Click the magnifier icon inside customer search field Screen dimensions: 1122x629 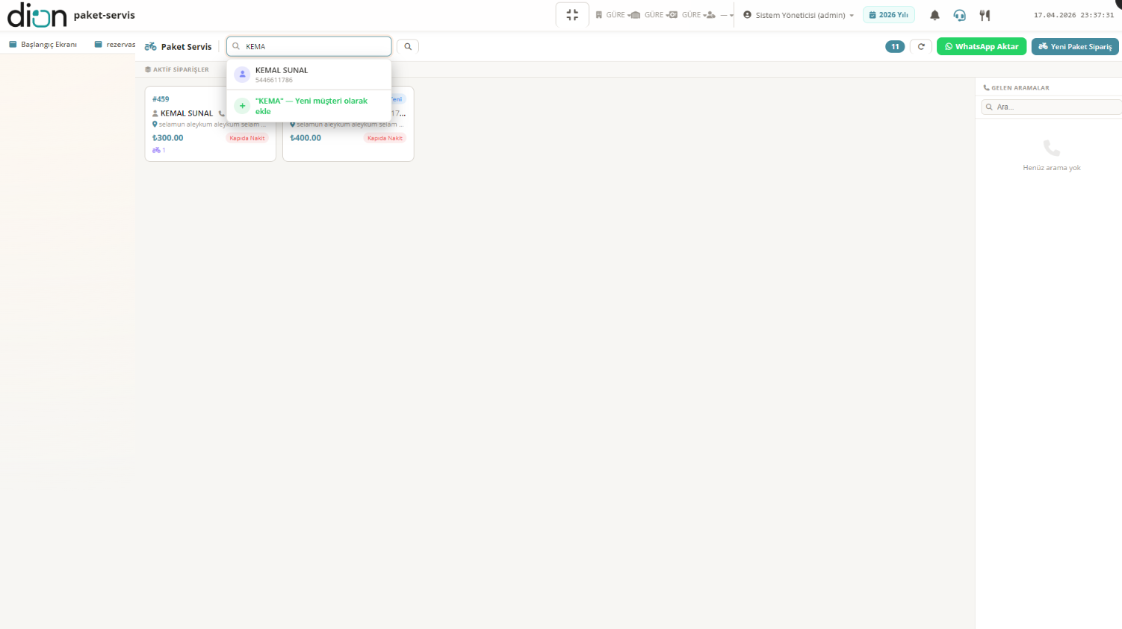(x=236, y=46)
